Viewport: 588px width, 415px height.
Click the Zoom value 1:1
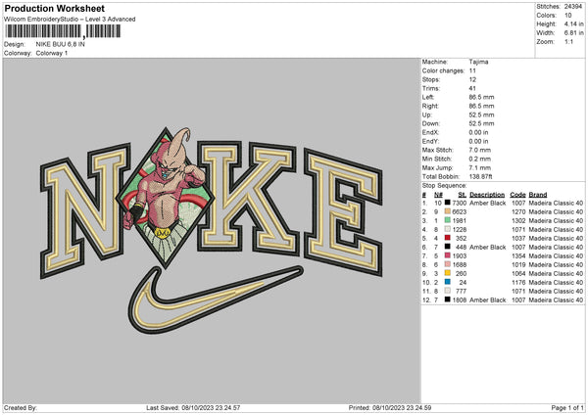[x=568, y=41]
